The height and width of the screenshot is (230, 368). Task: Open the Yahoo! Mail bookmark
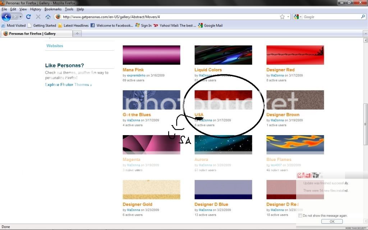(x=175, y=26)
